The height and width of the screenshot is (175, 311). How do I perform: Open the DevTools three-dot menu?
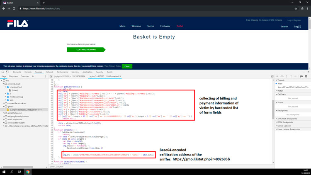tap(304, 72)
